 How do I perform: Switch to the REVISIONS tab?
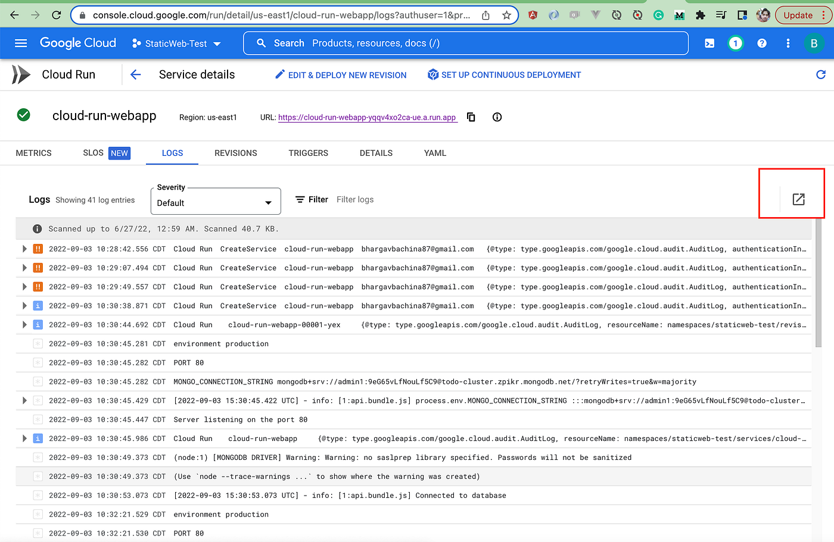point(235,153)
